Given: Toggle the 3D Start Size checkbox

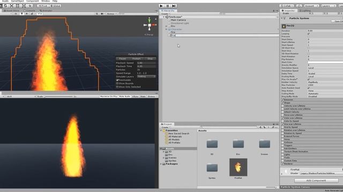Looking at the screenshot, I should coord(309,48).
